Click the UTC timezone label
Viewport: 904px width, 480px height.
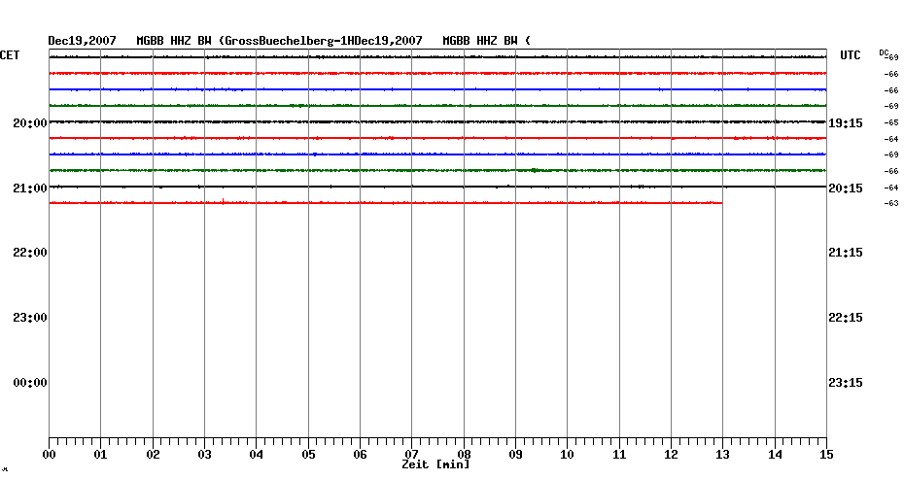pos(850,55)
